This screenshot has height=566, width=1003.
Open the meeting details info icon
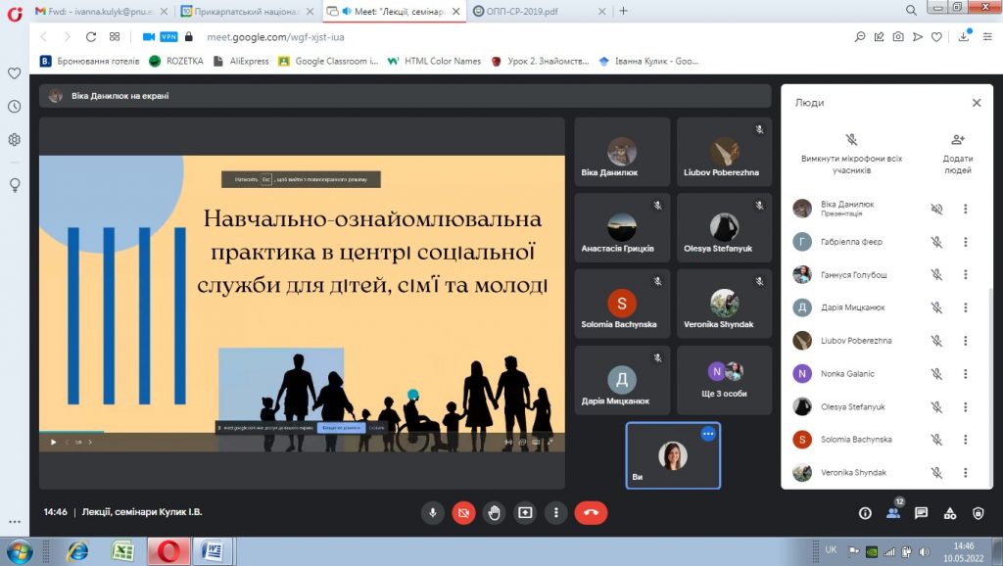[865, 512]
